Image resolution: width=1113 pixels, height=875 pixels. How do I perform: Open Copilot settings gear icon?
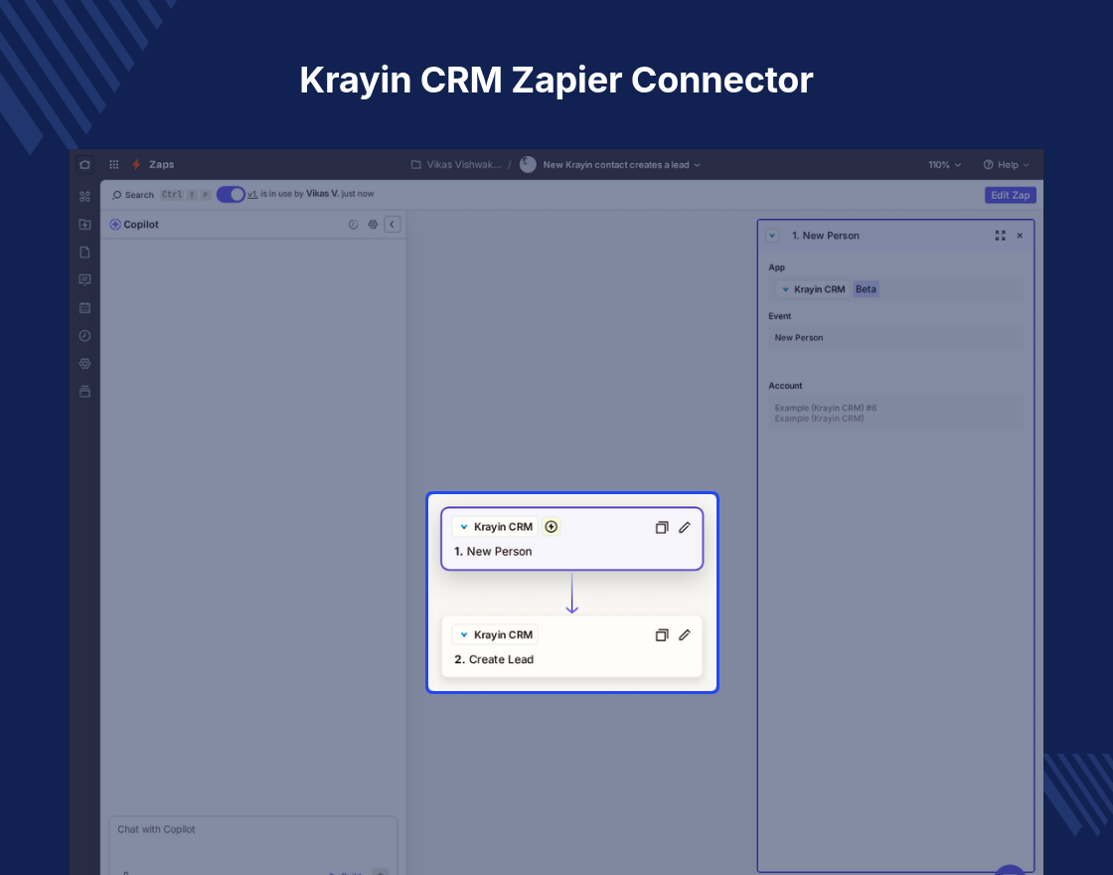pyautogui.click(x=373, y=225)
